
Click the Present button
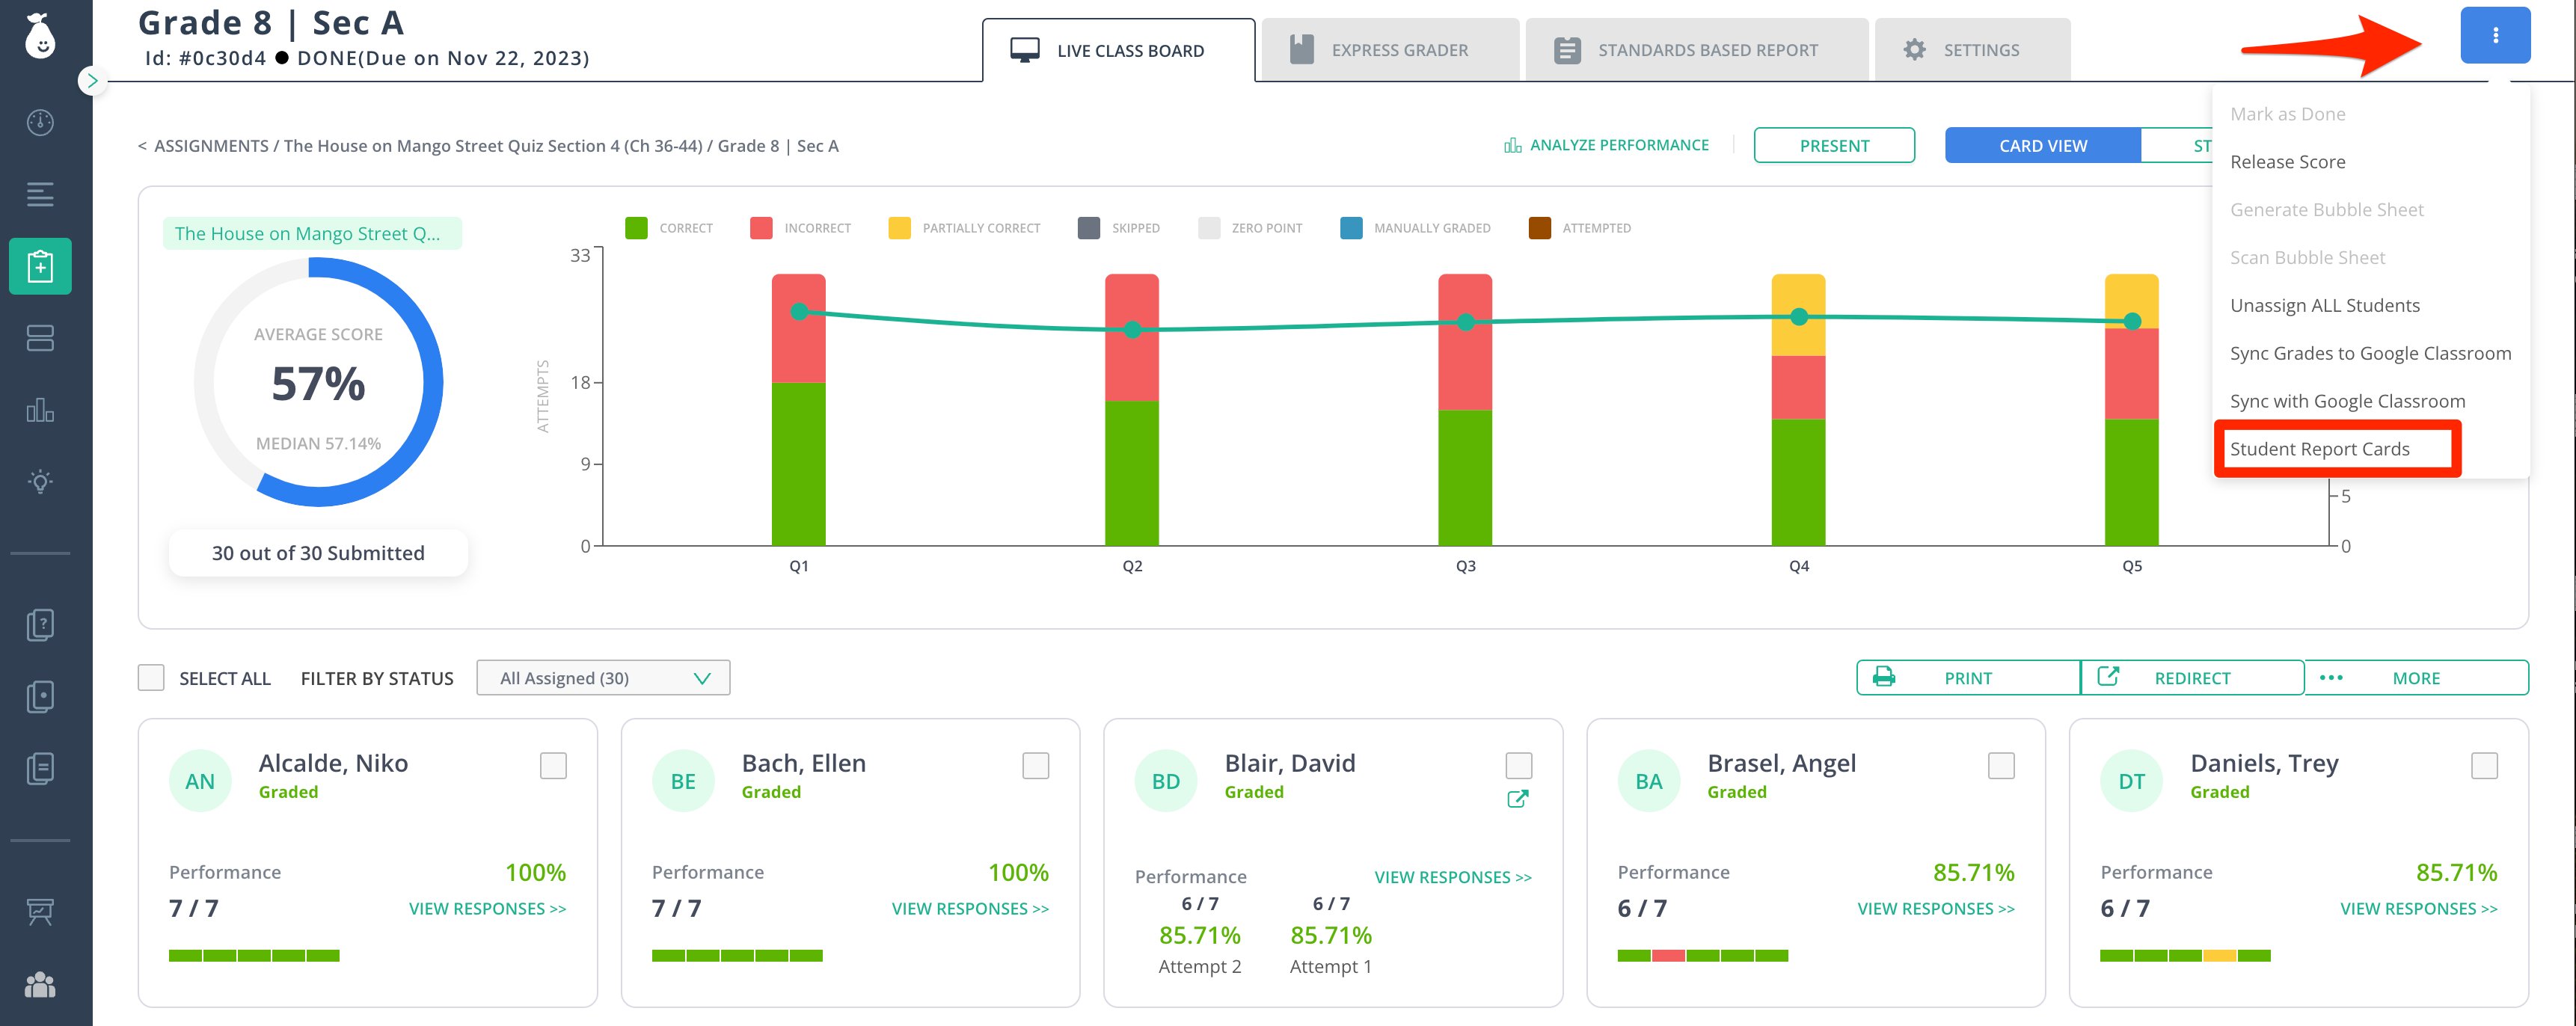point(1834,145)
